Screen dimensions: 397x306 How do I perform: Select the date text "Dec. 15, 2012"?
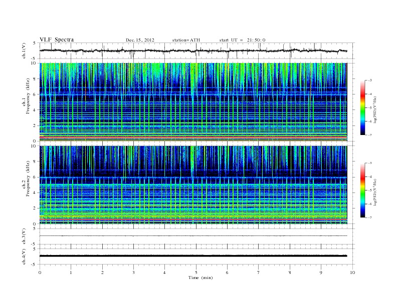click(140, 40)
